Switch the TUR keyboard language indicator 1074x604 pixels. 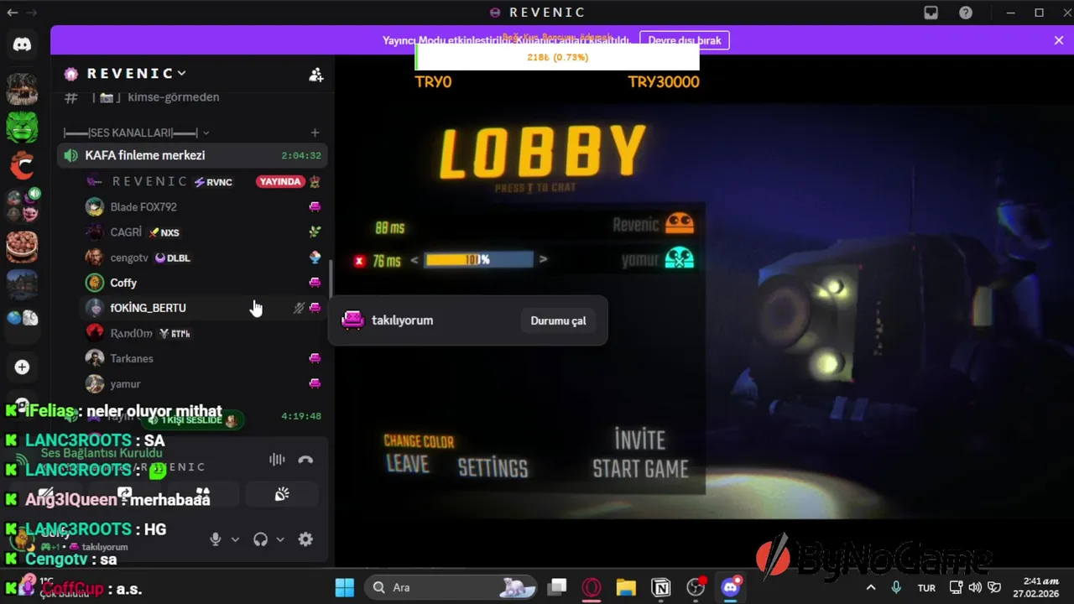click(926, 588)
